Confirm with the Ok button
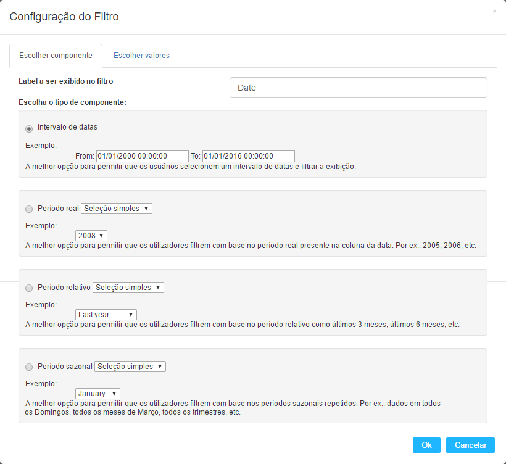The image size is (506, 464). [426, 445]
